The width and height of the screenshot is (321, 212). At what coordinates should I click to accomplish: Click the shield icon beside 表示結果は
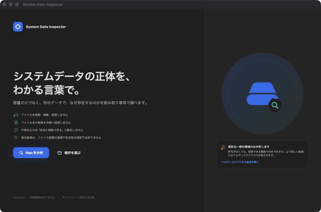tap(16, 137)
